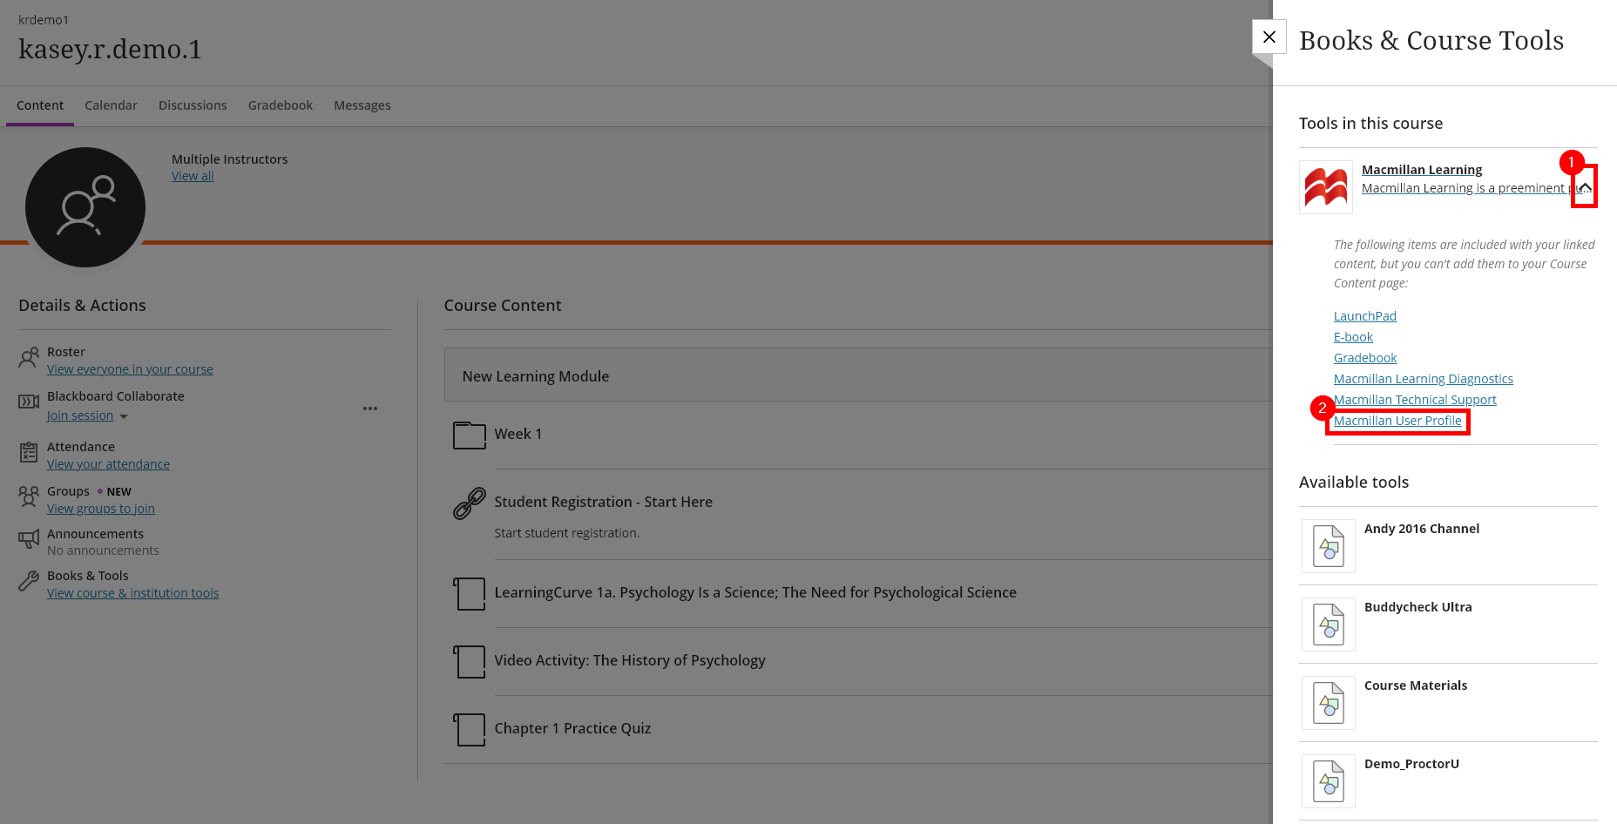The height and width of the screenshot is (824, 1617).
Task: Open the Calendar tab
Action: [x=111, y=105]
